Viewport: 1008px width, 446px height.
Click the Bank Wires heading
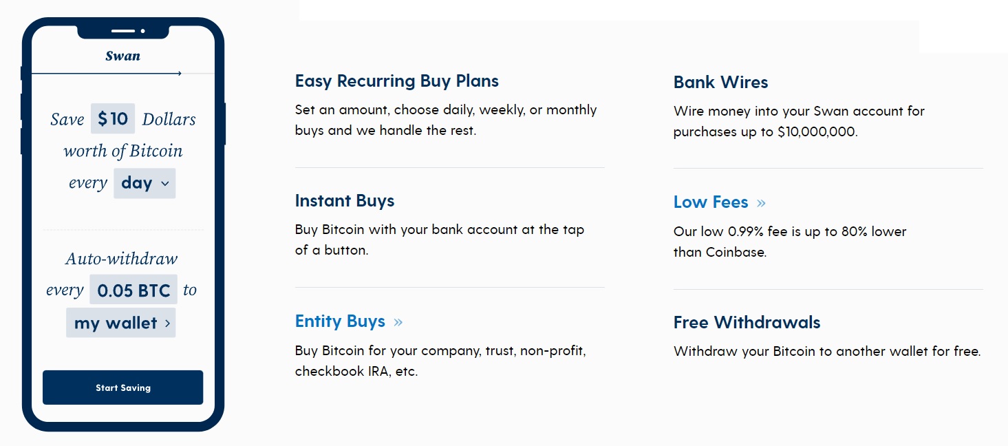[720, 83]
